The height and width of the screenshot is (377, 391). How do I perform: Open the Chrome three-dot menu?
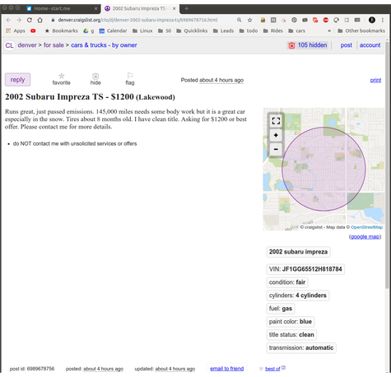pyautogui.click(x=383, y=20)
